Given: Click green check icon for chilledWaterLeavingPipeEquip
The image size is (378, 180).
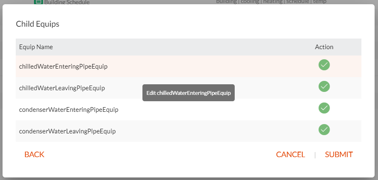Looking at the screenshot, I should point(324,86).
